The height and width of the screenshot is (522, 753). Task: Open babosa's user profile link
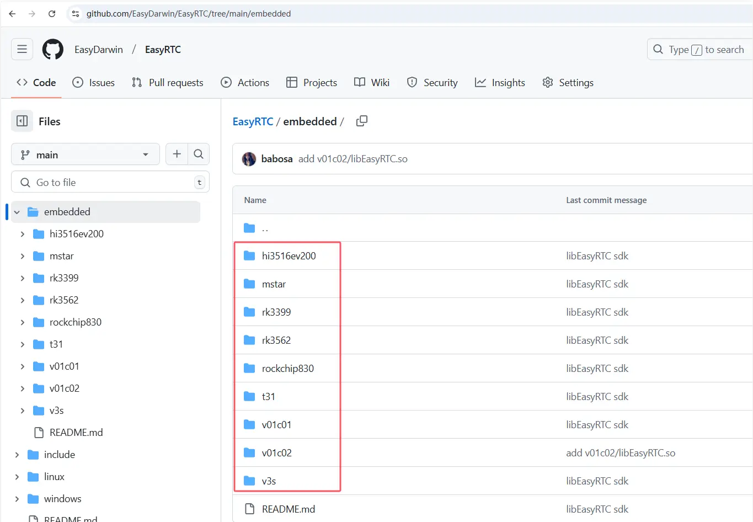(x=277, y=159)
